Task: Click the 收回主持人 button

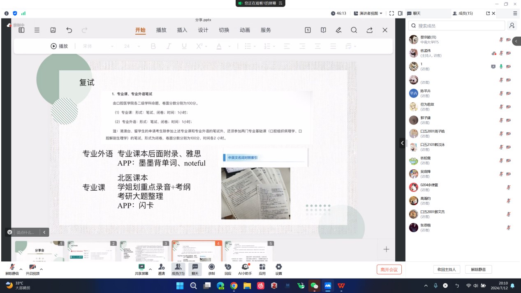Action: pos(447,270)
